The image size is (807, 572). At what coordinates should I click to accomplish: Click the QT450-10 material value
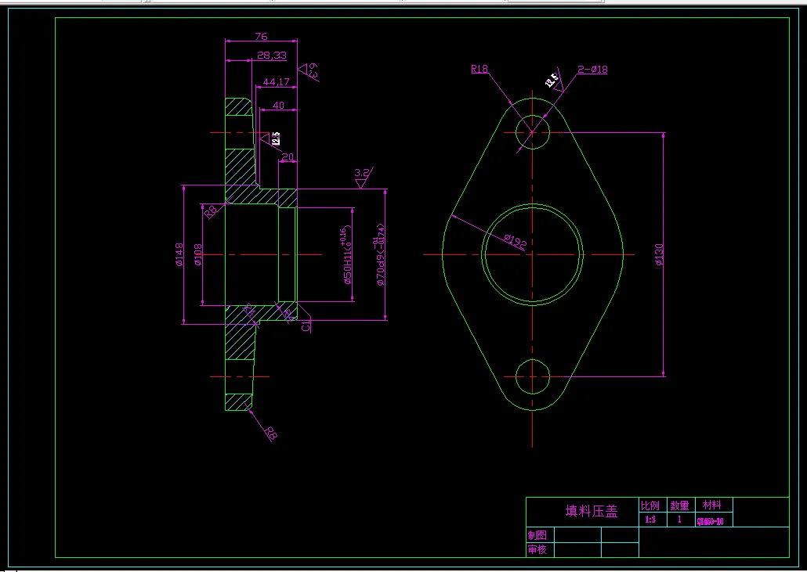711,521
